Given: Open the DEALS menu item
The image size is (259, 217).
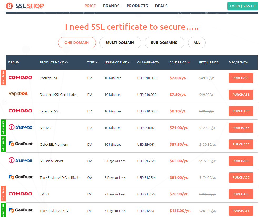Looking at the screenshot, I should [161, 6].
